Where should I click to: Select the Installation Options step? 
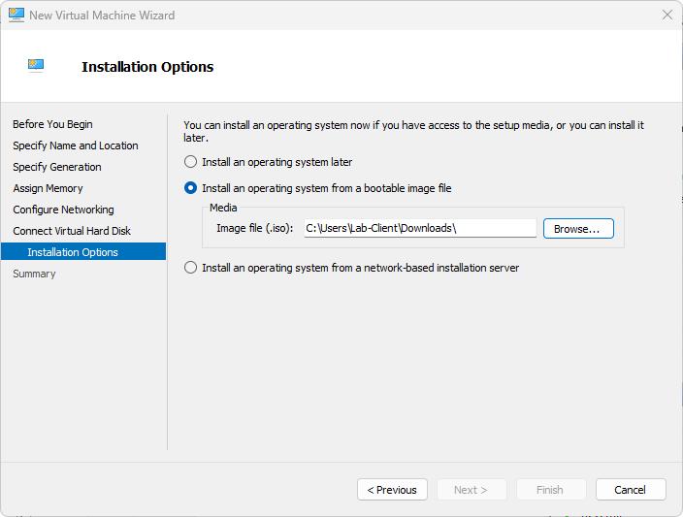click(83, 252)
